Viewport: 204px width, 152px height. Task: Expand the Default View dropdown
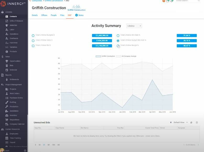pos(181,122)
